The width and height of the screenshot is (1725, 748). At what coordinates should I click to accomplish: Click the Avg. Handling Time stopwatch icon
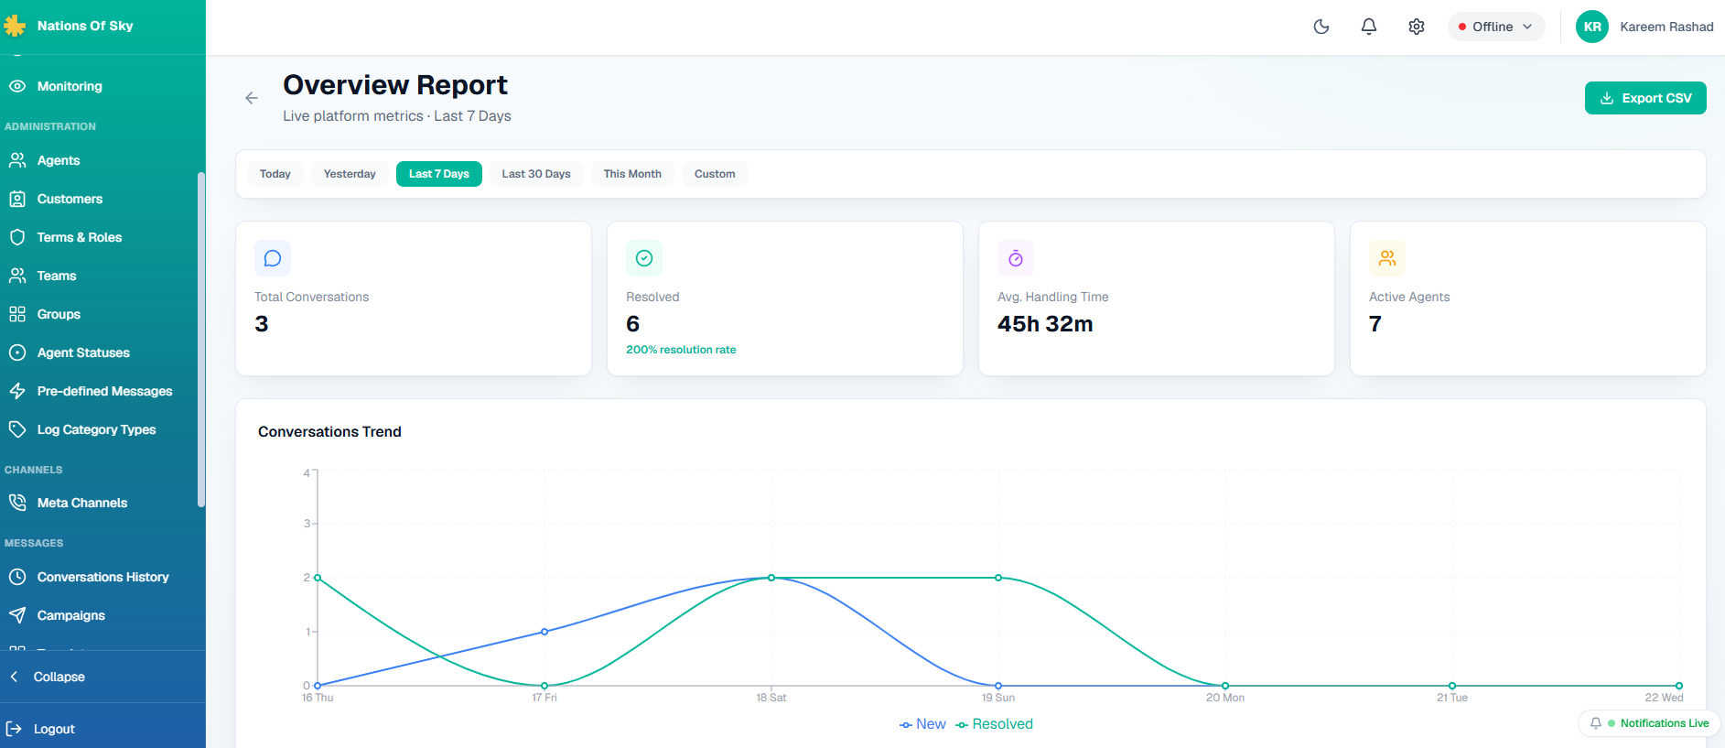(x=1016, y=258)
